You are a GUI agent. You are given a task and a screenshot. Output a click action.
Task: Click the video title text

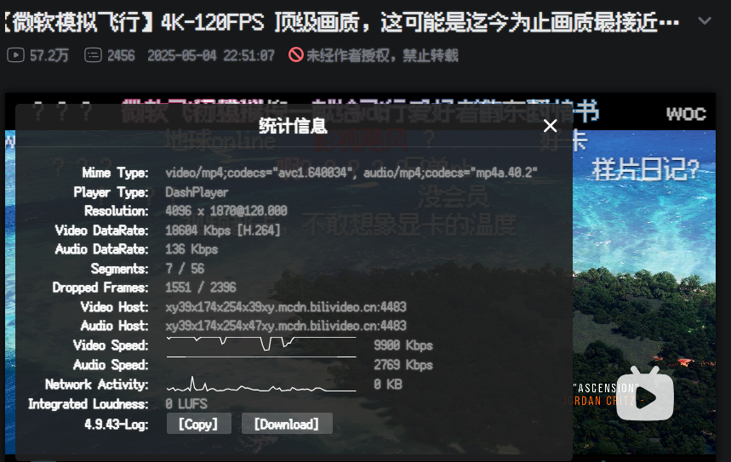point(340,22)
